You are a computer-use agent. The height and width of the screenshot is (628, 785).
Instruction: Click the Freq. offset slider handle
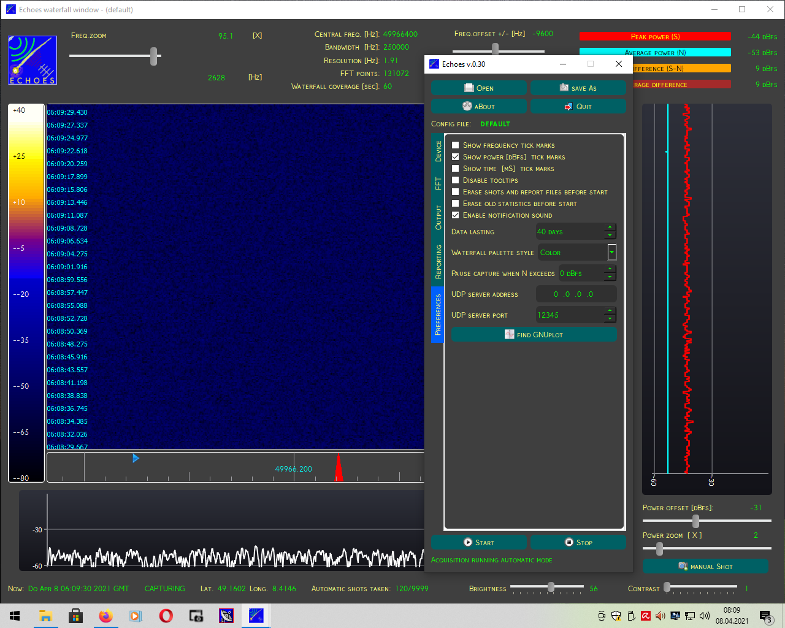click(495, 48)
